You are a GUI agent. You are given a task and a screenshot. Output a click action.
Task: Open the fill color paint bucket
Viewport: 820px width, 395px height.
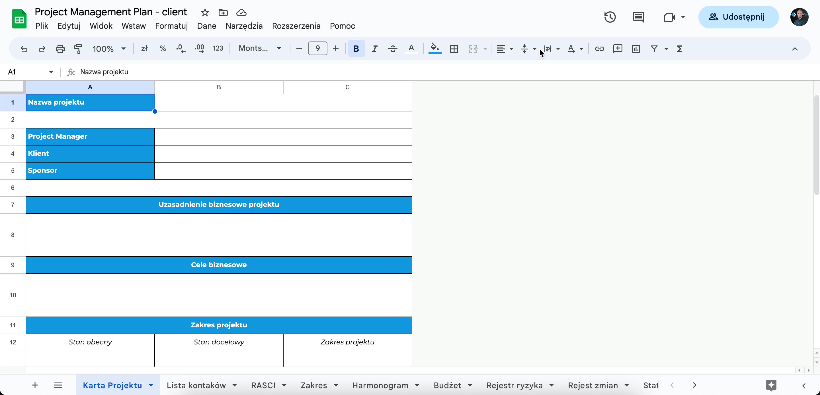(434, 48)
